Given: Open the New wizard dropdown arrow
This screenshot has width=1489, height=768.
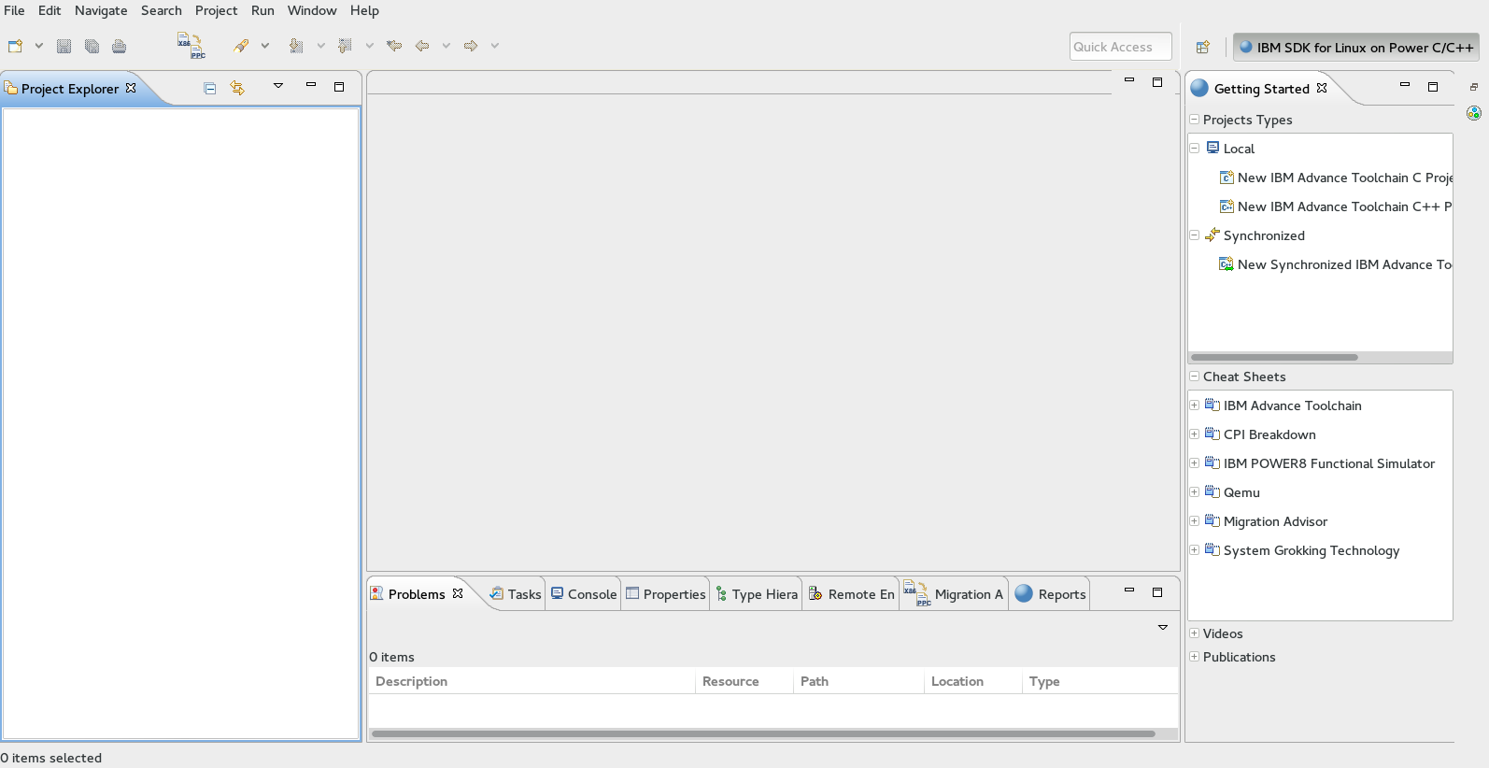Looking at the screenshot, I should pyautogui.click(x=39, y=46).
